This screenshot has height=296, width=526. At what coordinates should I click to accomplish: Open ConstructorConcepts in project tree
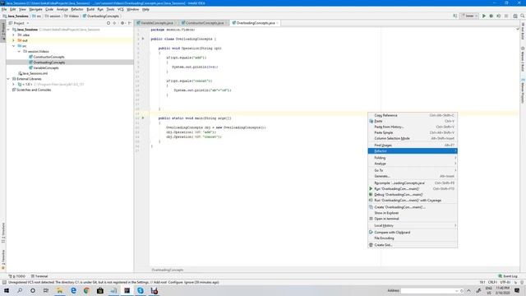click(x=48, y=57)
